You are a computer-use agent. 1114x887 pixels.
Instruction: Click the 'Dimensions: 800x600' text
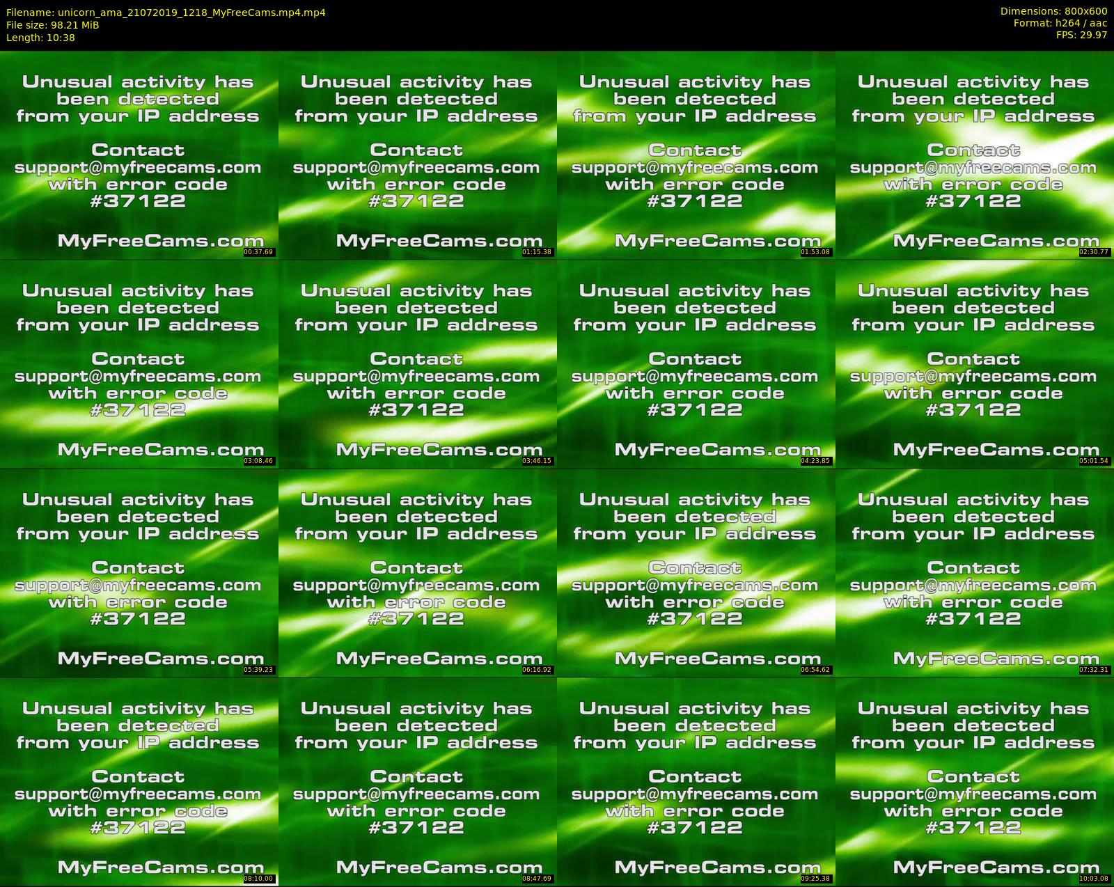click(1053, 11)
